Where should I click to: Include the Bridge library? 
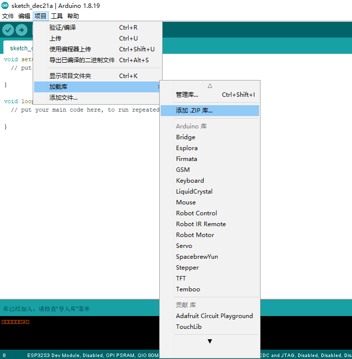click(210, 137)
